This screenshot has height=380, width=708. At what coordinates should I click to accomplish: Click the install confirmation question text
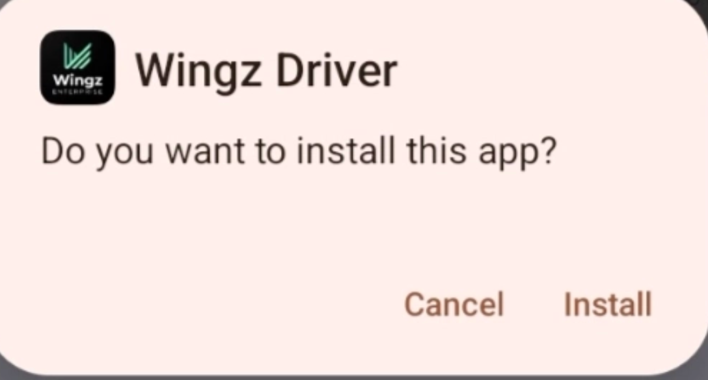point(299,152)
